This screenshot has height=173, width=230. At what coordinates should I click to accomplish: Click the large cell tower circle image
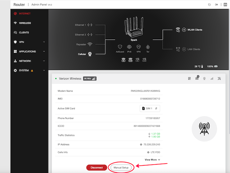(x=204, y=129)
